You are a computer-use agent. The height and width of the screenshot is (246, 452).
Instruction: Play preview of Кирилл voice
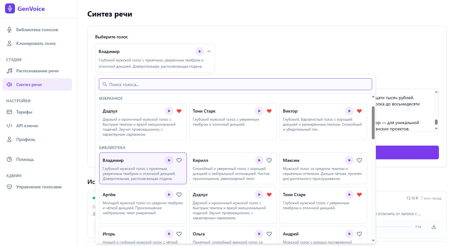click(259, 160)
